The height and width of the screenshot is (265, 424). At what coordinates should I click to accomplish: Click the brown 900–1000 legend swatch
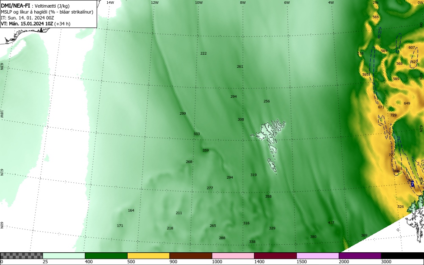click(x=191, y=256)
